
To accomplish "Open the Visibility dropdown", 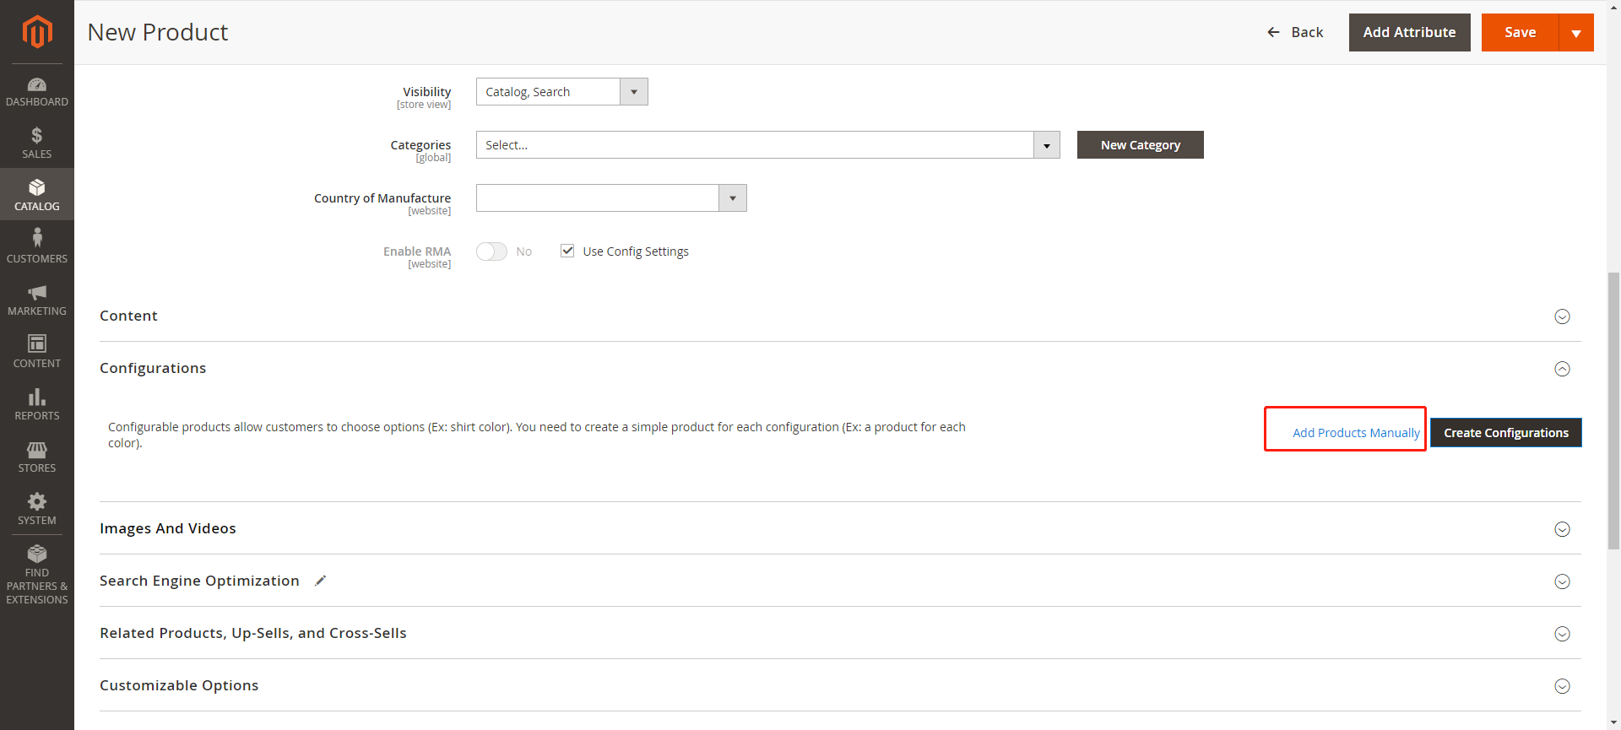I will pos(561,92).
